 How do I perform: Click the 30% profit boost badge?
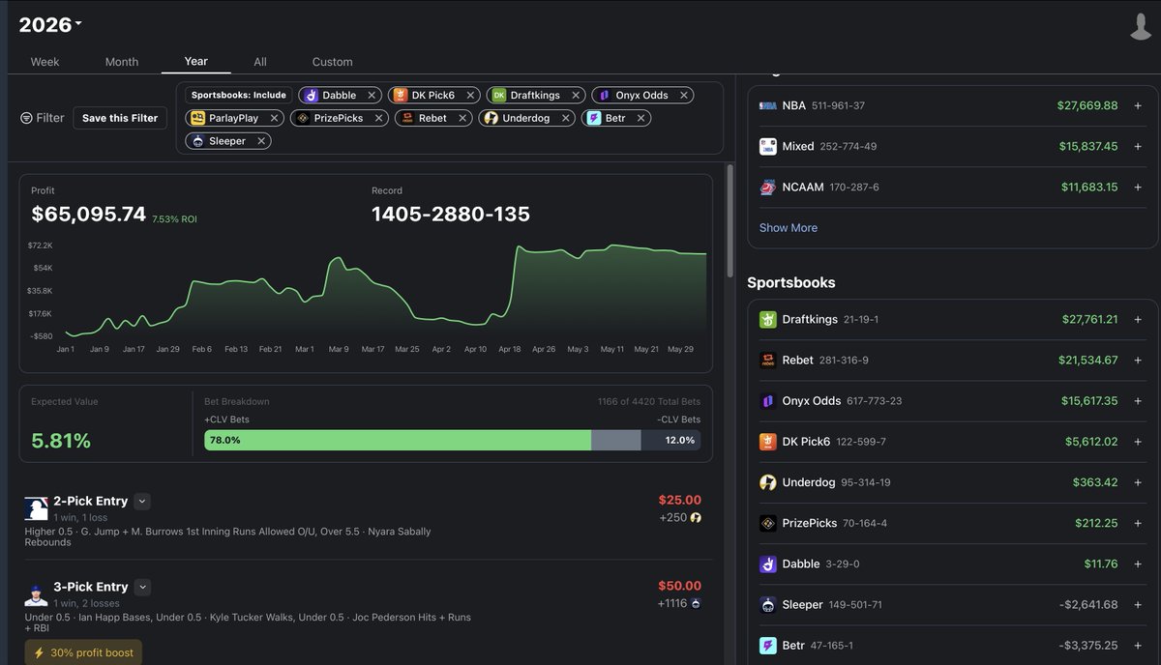tap(83, 652)
